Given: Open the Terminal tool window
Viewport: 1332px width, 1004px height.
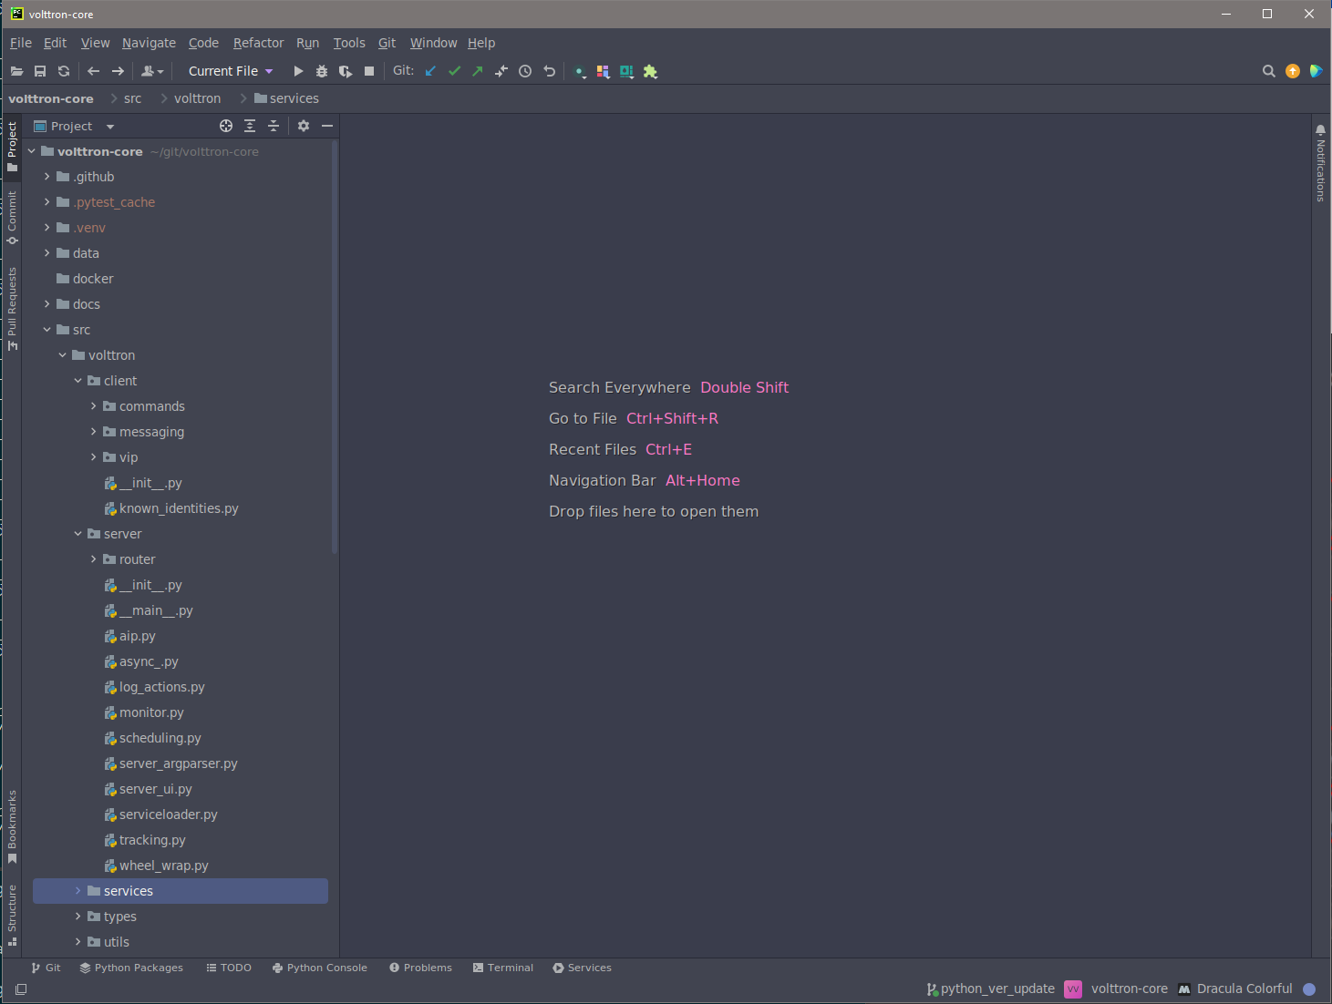Looking at the screenshot, I should point(503,968).
